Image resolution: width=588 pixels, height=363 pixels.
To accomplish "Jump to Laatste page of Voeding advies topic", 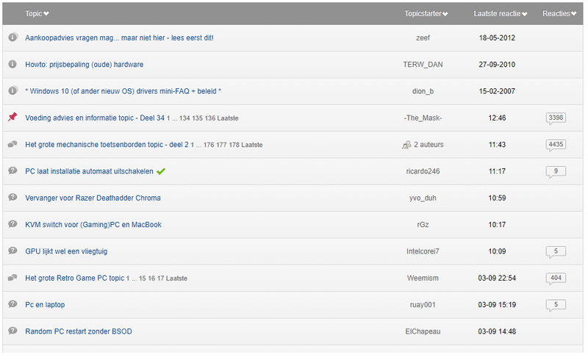I will 228,118.
